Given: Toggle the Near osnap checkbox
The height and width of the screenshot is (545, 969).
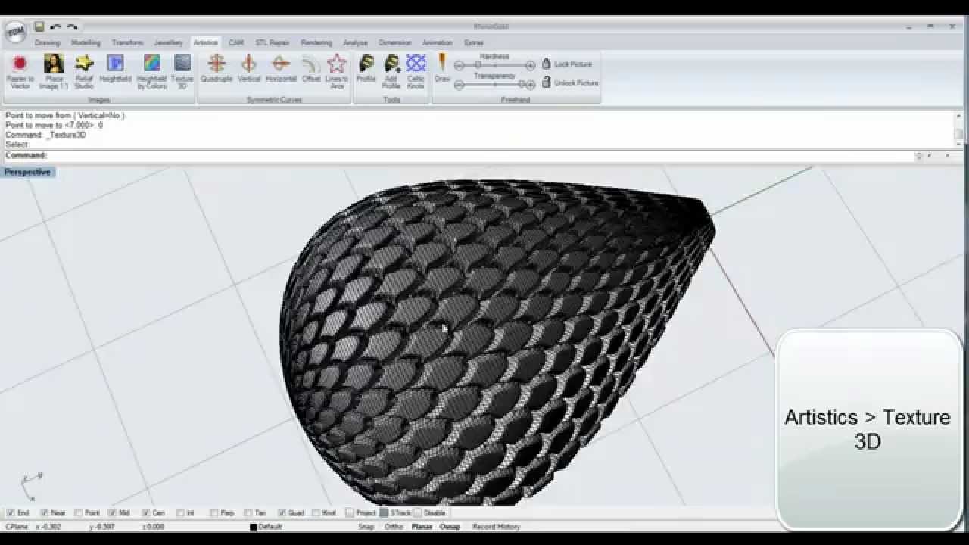Looking at the screenshot, I should tap(45, 512).
